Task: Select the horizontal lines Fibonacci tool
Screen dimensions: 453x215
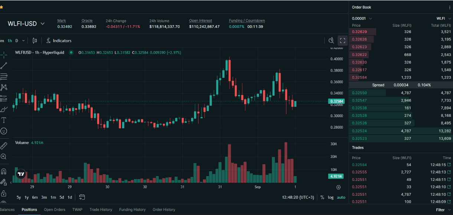Action: tap(4, 77)
